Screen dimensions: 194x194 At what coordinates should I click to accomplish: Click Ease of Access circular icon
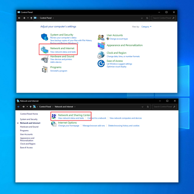coord(101,63)
